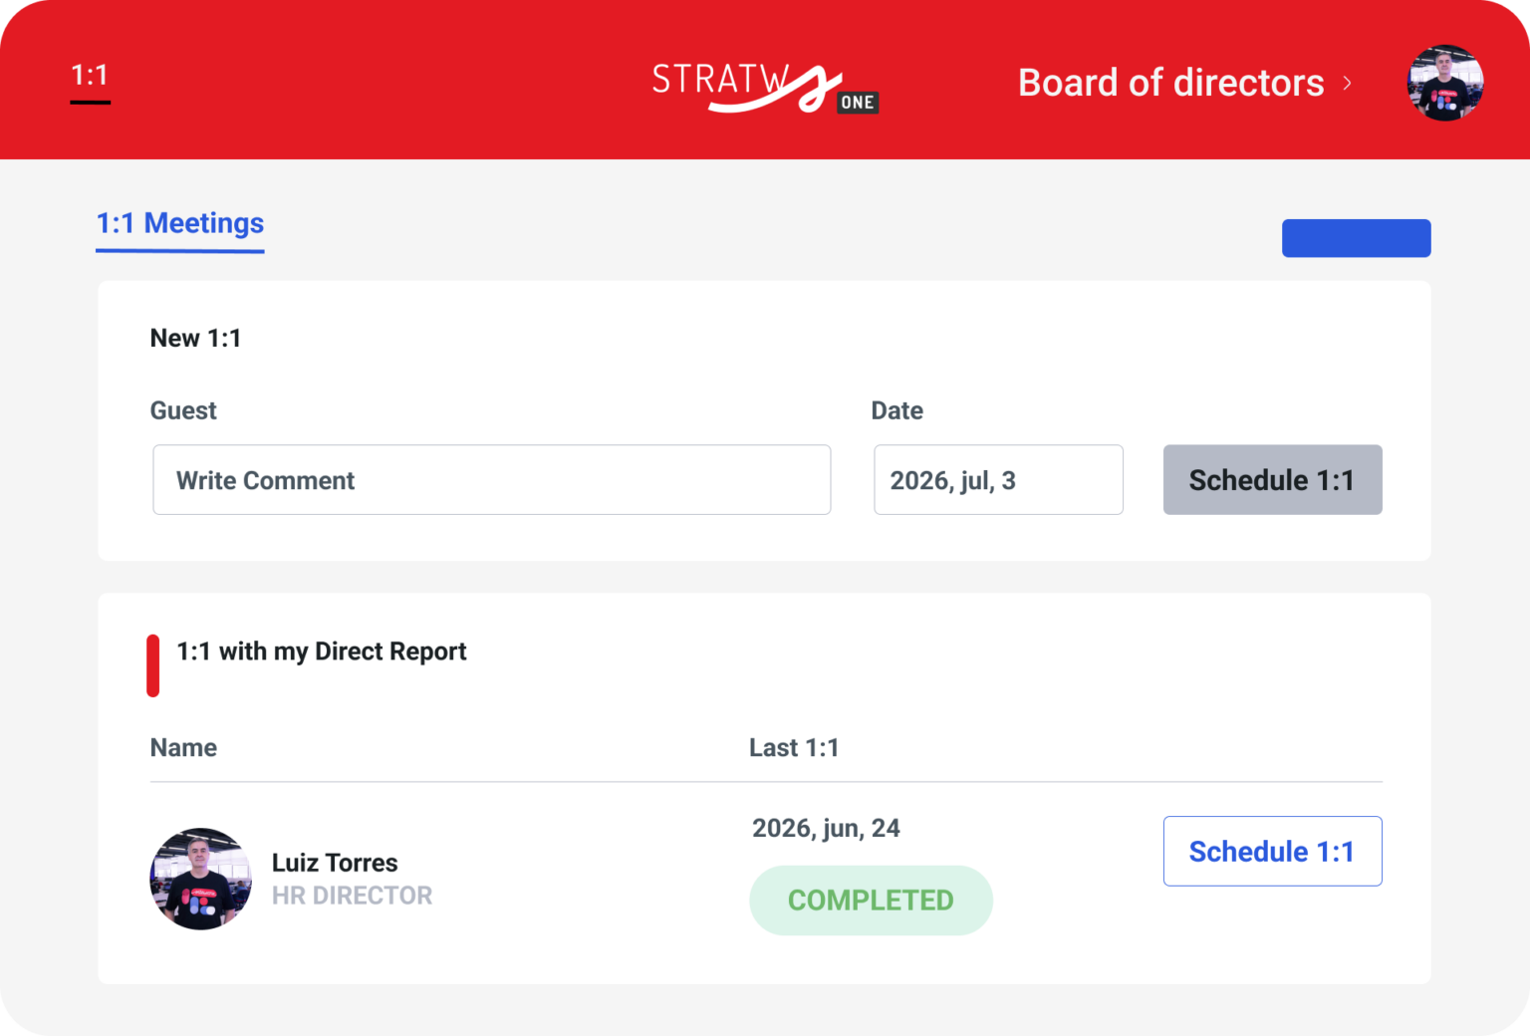The image size is (1530, 1036).
Task: Expand the Board of directors breadcrumb chevron
Action: pyautogui.click(x=1348, y=84)
